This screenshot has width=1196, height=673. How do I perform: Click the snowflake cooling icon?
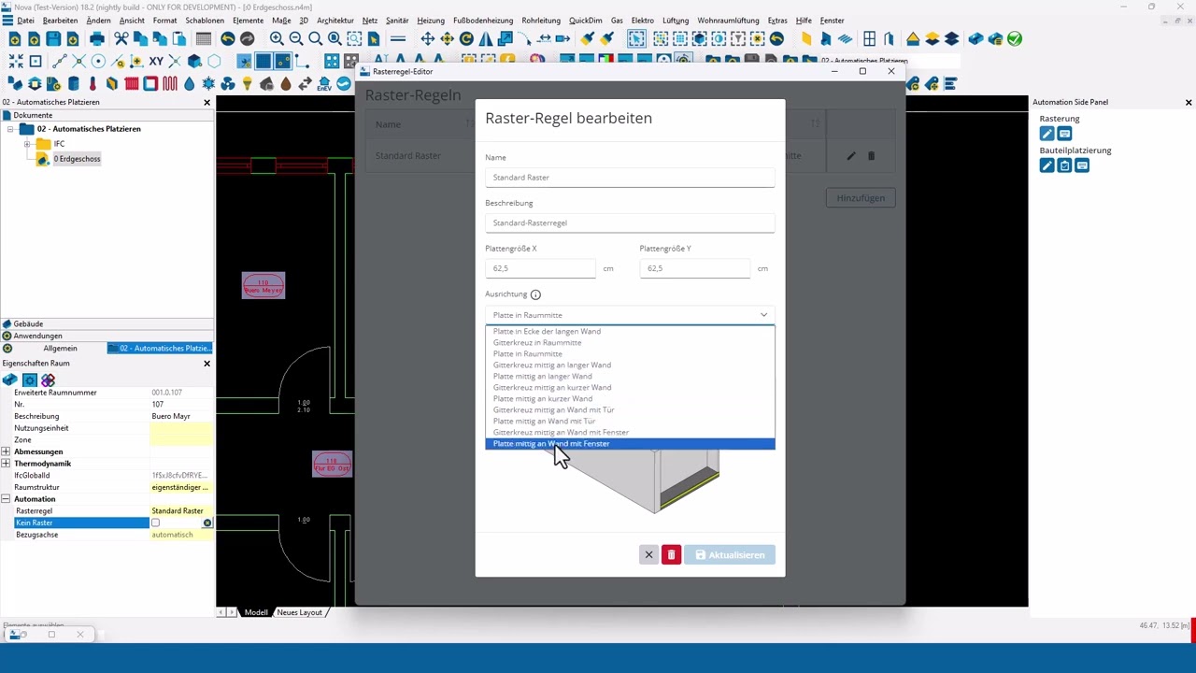pos(208,84)
